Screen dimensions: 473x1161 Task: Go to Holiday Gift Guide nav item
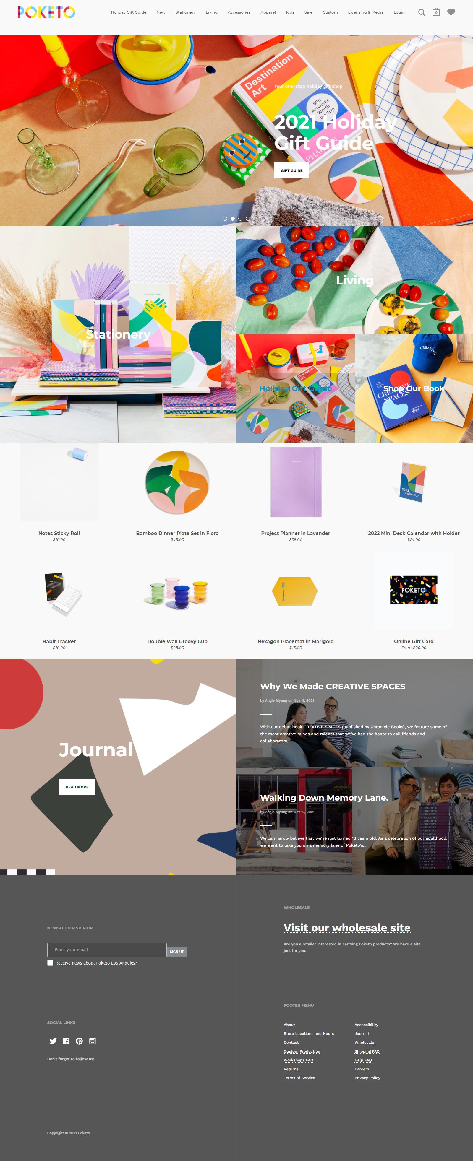point(129,12)
